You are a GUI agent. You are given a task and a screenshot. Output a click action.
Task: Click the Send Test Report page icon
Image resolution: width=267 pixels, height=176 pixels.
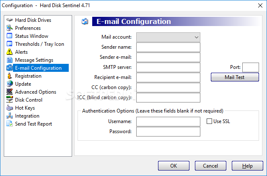pyautogui.click(x=10, y=124)
